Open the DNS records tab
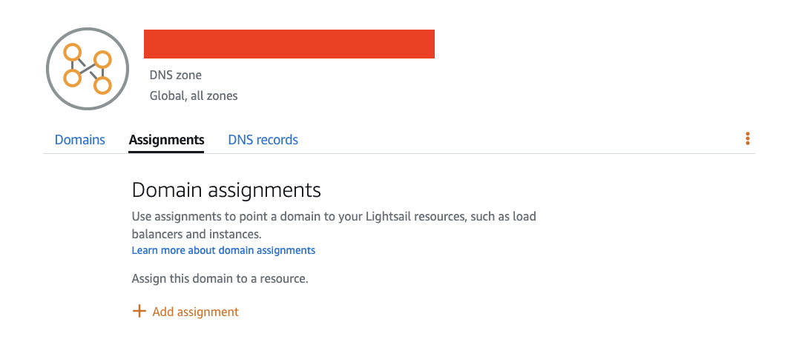Viewport: 796px width, 339px height. pyautogui.click(x=263, y=140)
